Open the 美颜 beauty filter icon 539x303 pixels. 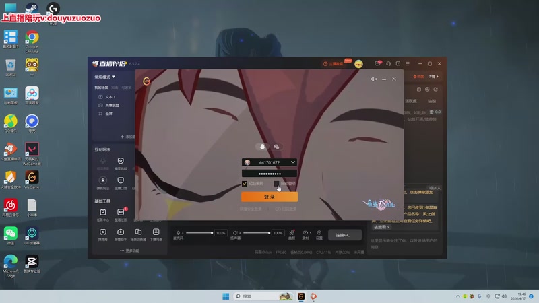(292, 234)
